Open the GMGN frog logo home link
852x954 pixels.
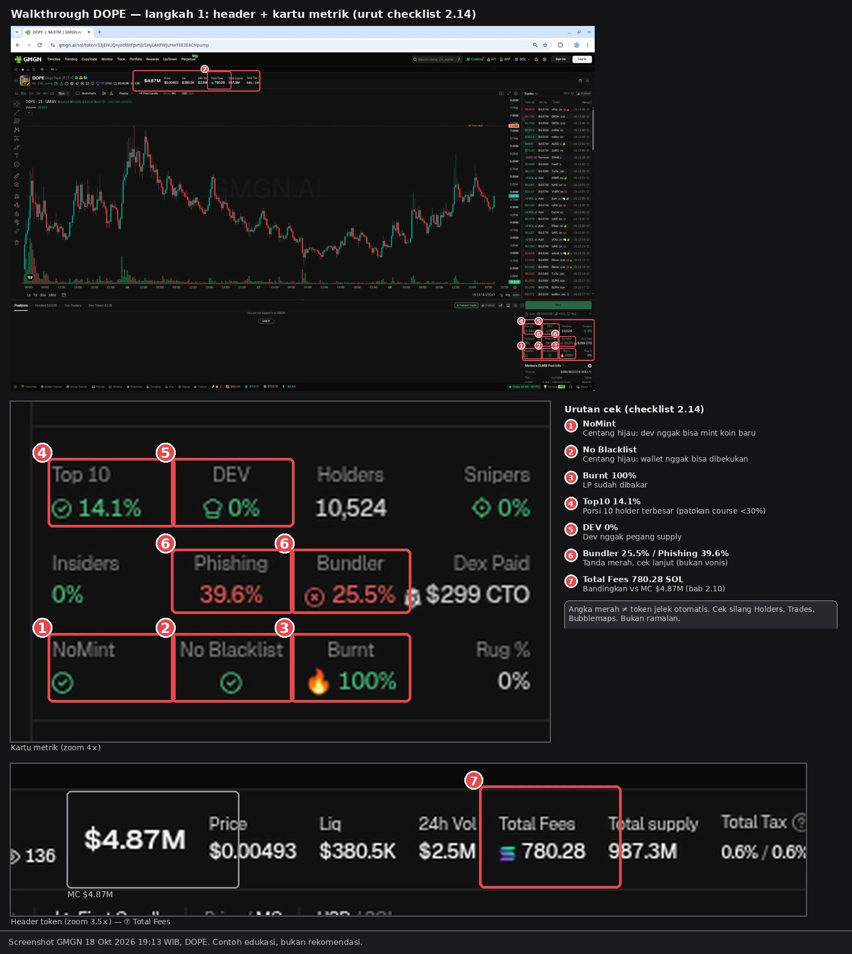28,59
